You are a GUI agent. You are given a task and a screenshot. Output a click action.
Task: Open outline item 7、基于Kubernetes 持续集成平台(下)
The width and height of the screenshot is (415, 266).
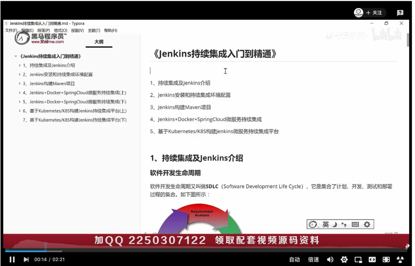[75, 120]
